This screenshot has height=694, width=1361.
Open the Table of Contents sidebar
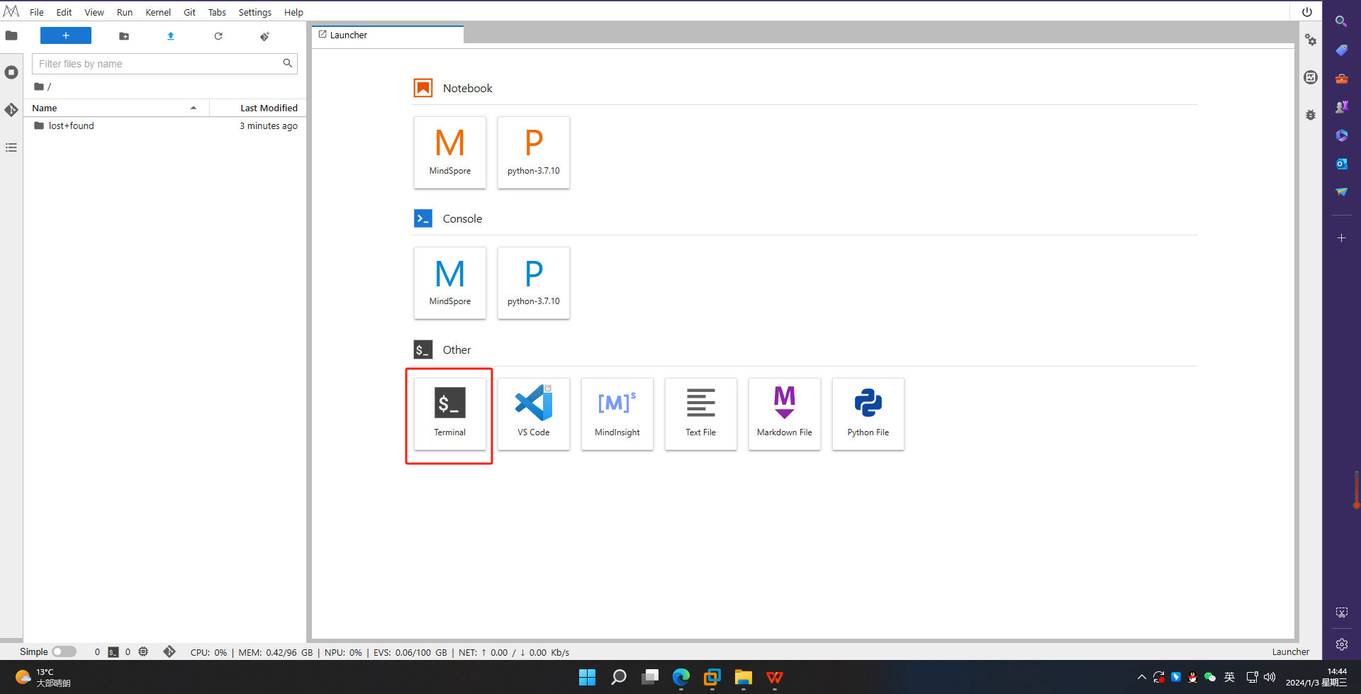coord(11,147)
